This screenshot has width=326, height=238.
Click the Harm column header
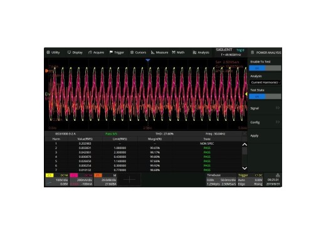coord(56,139)
